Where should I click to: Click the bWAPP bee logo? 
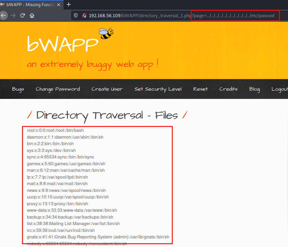(106, 33)
